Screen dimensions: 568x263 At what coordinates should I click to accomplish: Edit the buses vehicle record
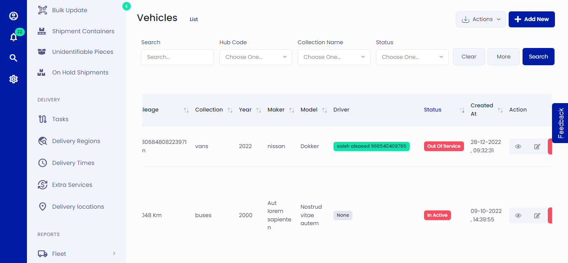tap(537, 215)
